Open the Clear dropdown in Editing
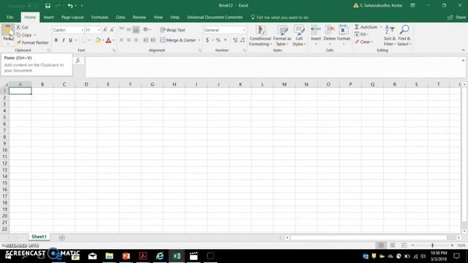 click(364, 42)
